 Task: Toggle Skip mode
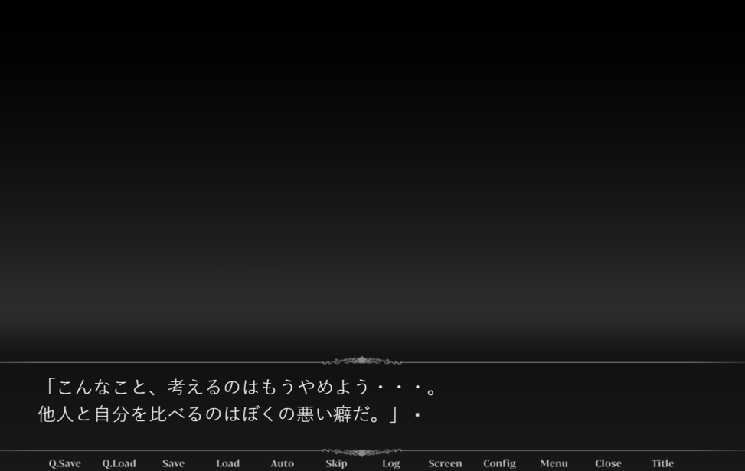click(336, 463)
